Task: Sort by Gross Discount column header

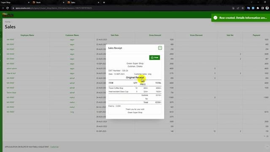Action: pos(196,35)
